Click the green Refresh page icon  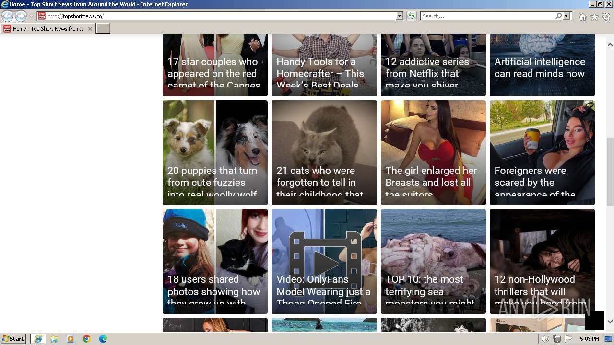[411, 16]
